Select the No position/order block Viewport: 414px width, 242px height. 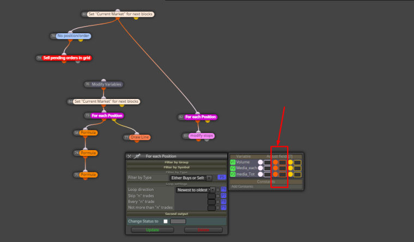(x=73, y=36)
